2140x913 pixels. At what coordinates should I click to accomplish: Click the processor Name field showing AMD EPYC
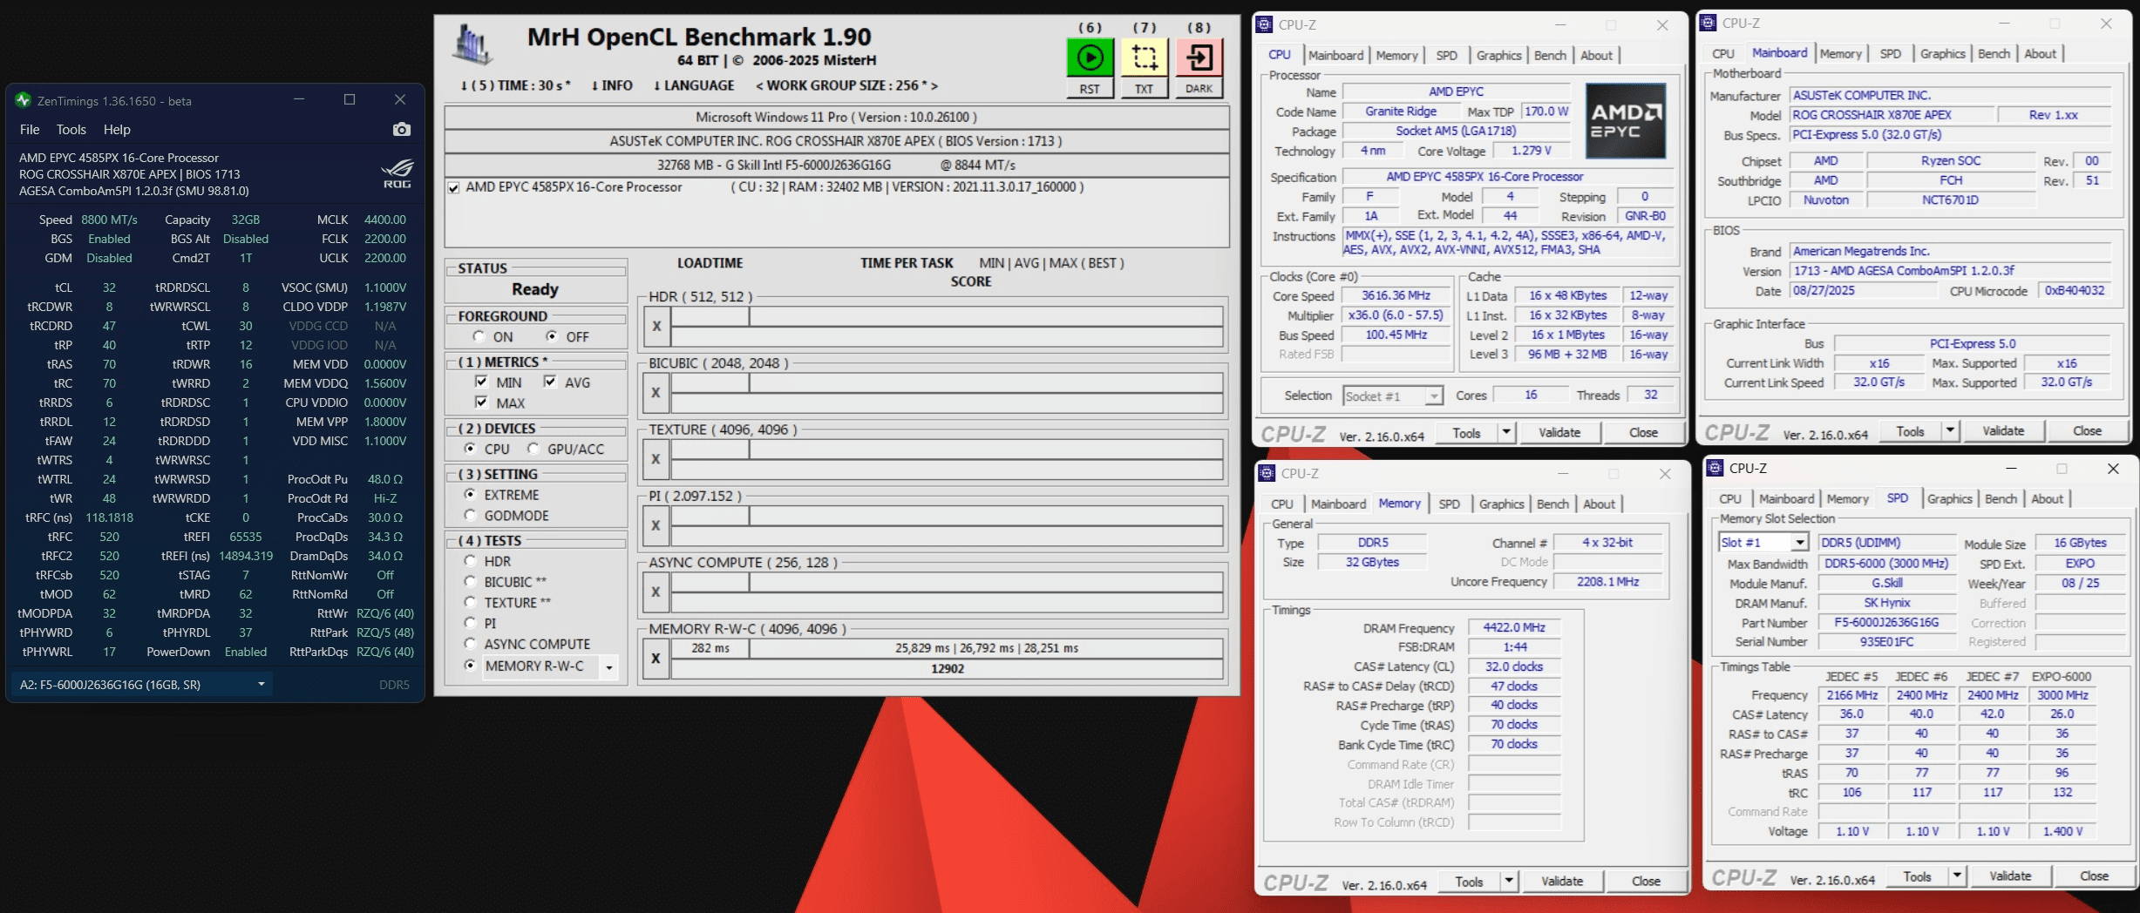1457,91
